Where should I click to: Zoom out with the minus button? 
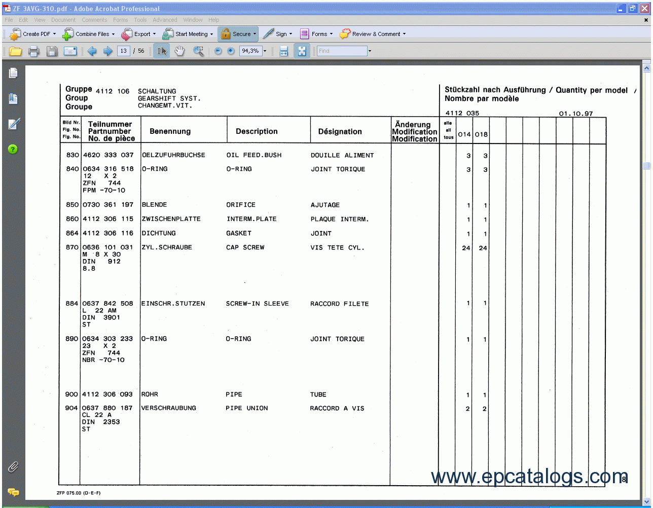(218, 51)
